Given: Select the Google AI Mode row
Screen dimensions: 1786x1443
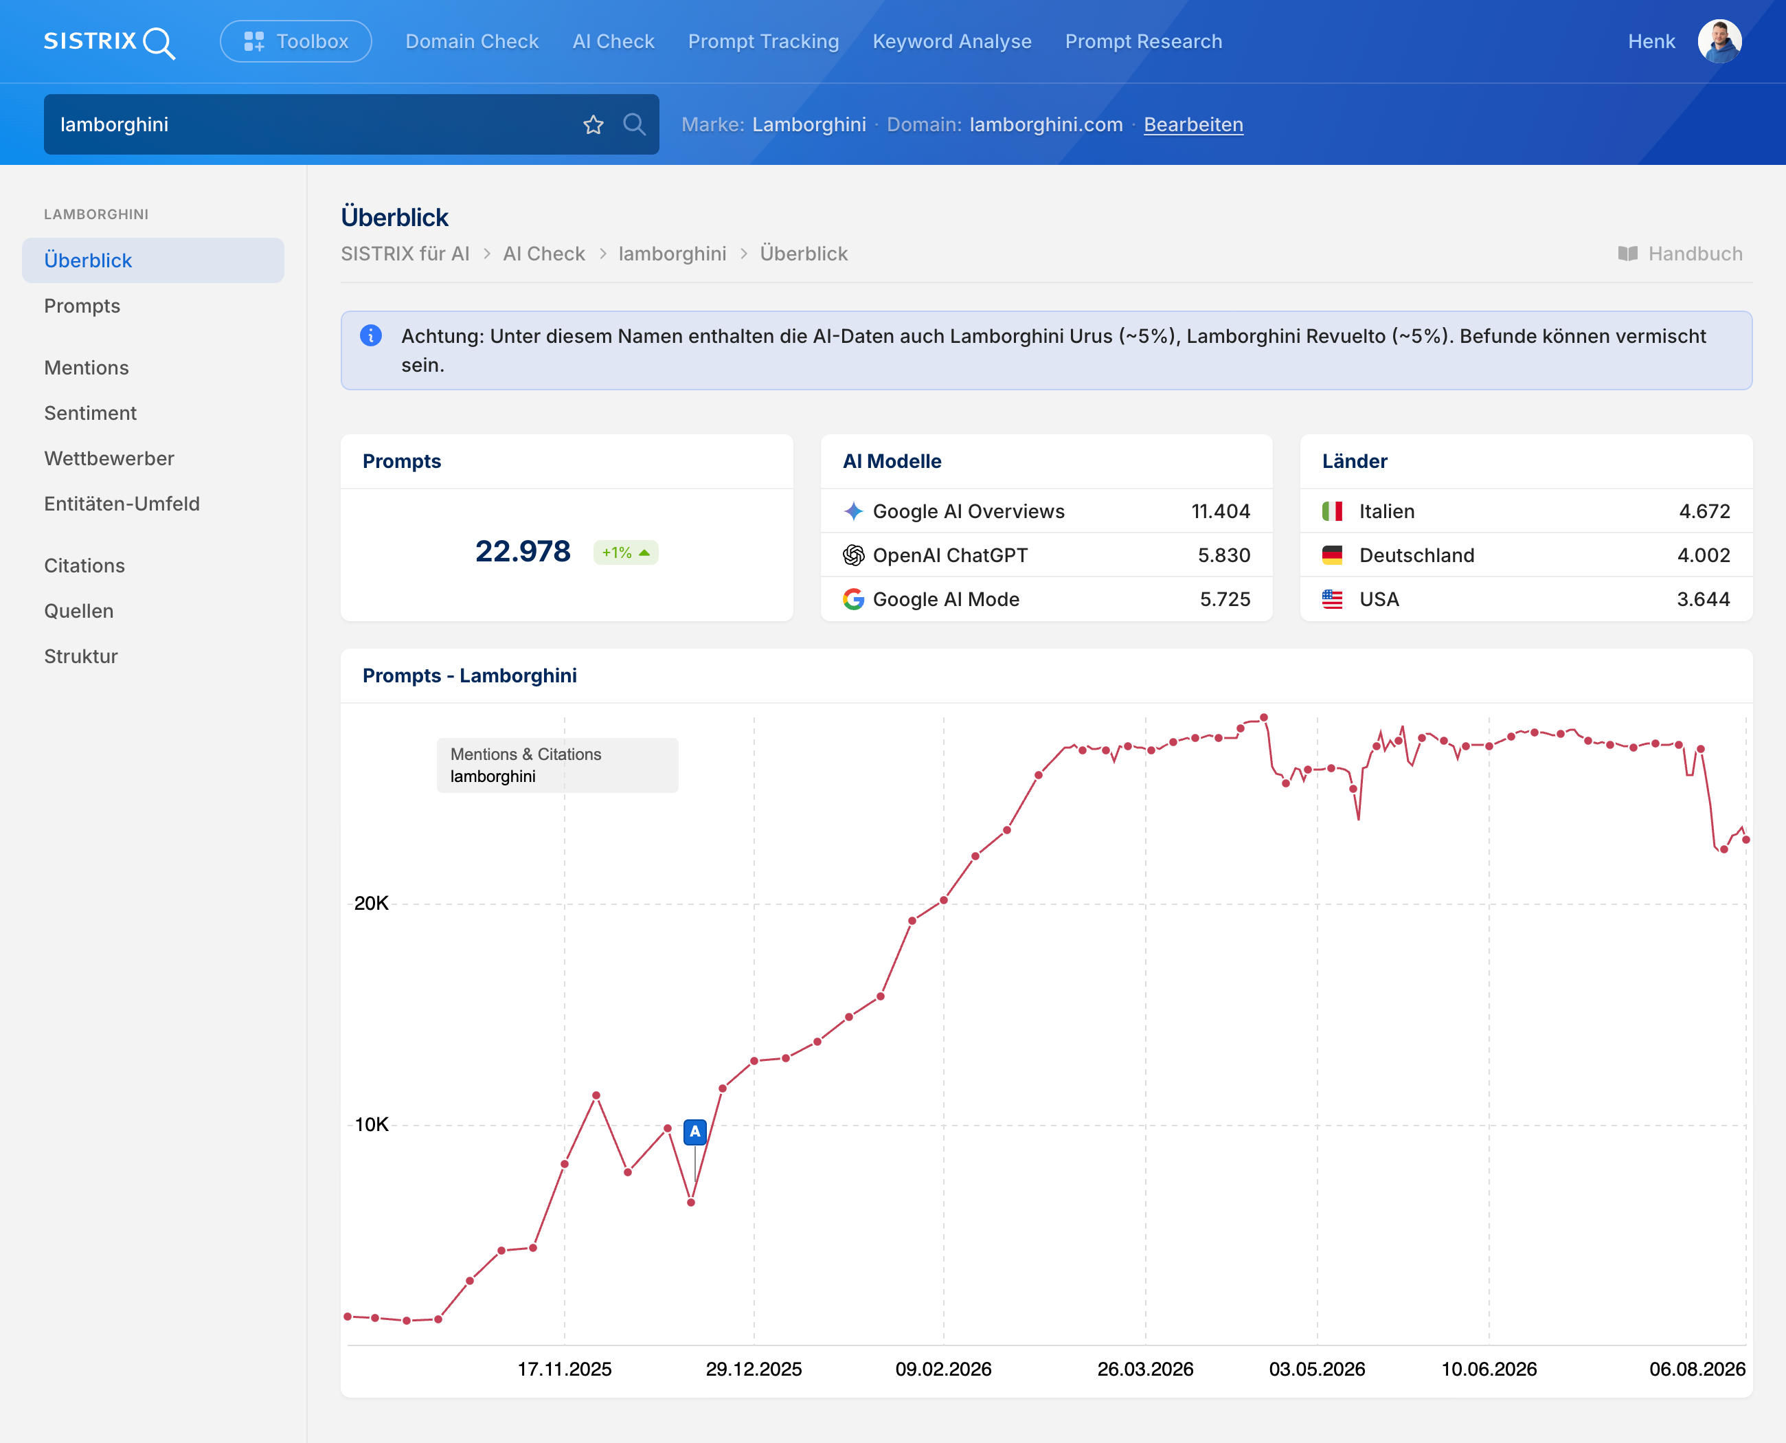Looking at the screenshot, I should pyautogui.click(x=1046, y=599).
